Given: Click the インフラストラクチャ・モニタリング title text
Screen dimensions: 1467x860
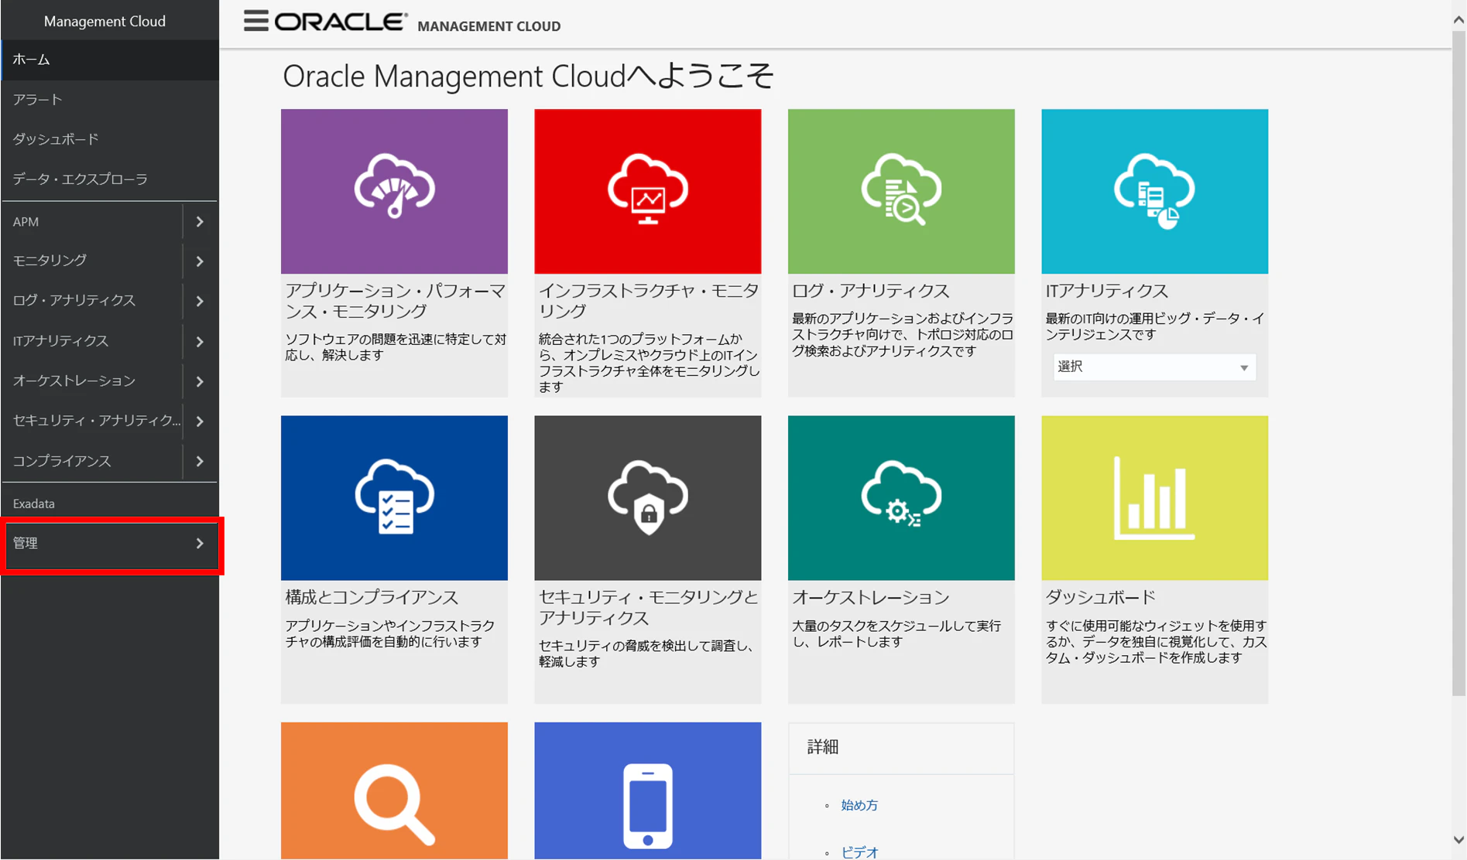Looking at the screenshot, I should (x=649, y=301).
